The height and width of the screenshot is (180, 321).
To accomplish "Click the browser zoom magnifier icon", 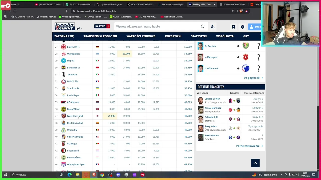I will pyautogui.click(x=233, y=11).
